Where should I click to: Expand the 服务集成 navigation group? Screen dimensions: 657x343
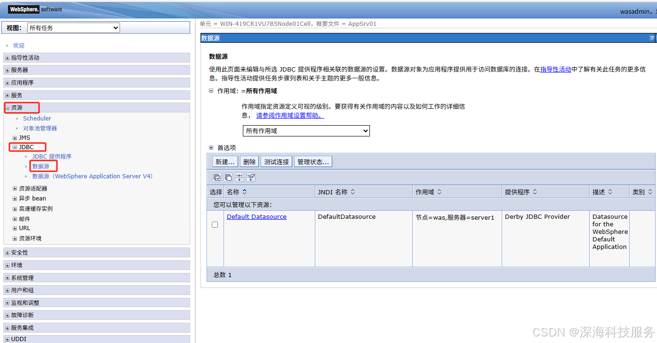coord(7,328)
